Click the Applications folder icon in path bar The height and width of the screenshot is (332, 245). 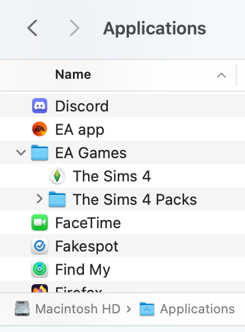point(147,309)
